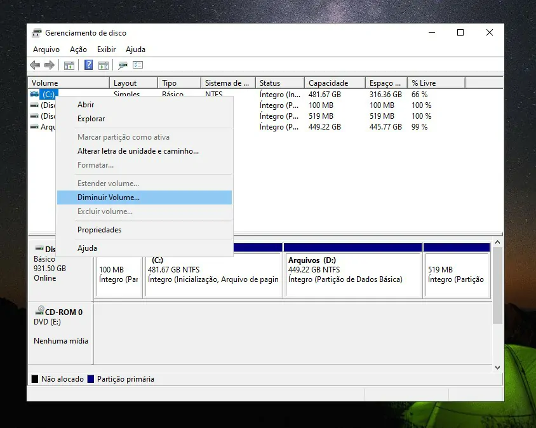Viewport: 536px width, 428px height.
Task: Click the 66 % free cell
Action: [419, 95]
